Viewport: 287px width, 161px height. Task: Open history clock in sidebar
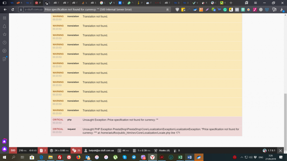click(x=4, y=43)
